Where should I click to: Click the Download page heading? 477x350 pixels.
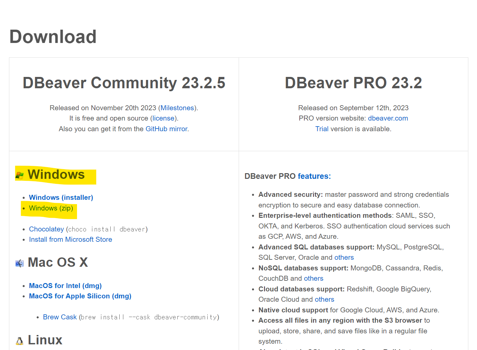click(53, 37)
